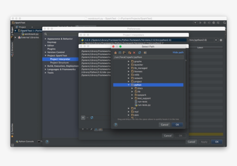The image size is (237, 166).
Task: Click the interpreter settings gear icon
Action: click(x=221, y=40)
